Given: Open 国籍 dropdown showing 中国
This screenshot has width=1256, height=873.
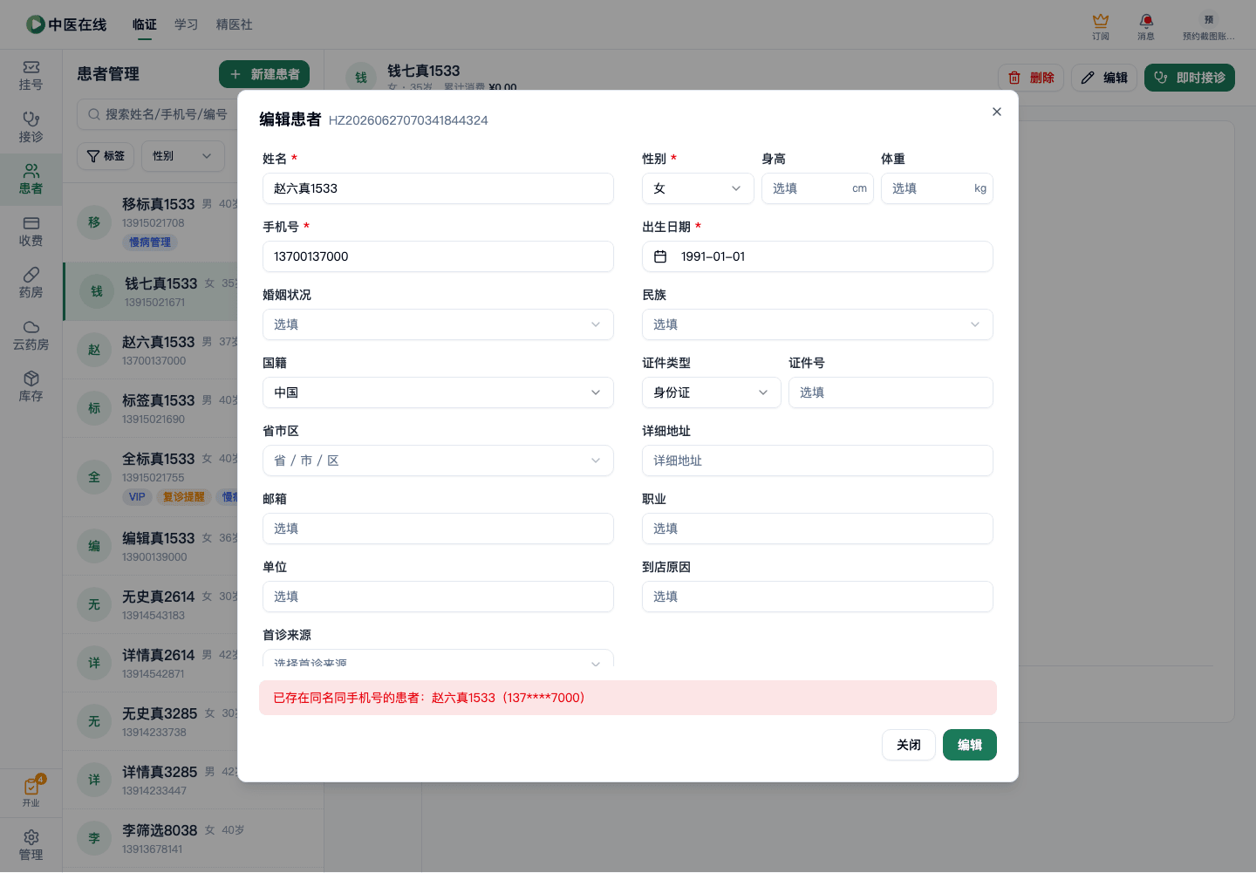Looking at the screenshot, I should (x=438, y=392).
